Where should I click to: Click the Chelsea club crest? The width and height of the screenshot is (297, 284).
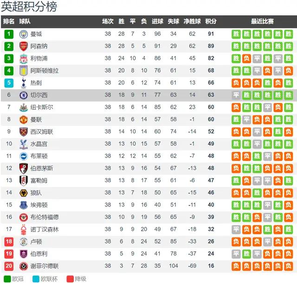[24, 95]
